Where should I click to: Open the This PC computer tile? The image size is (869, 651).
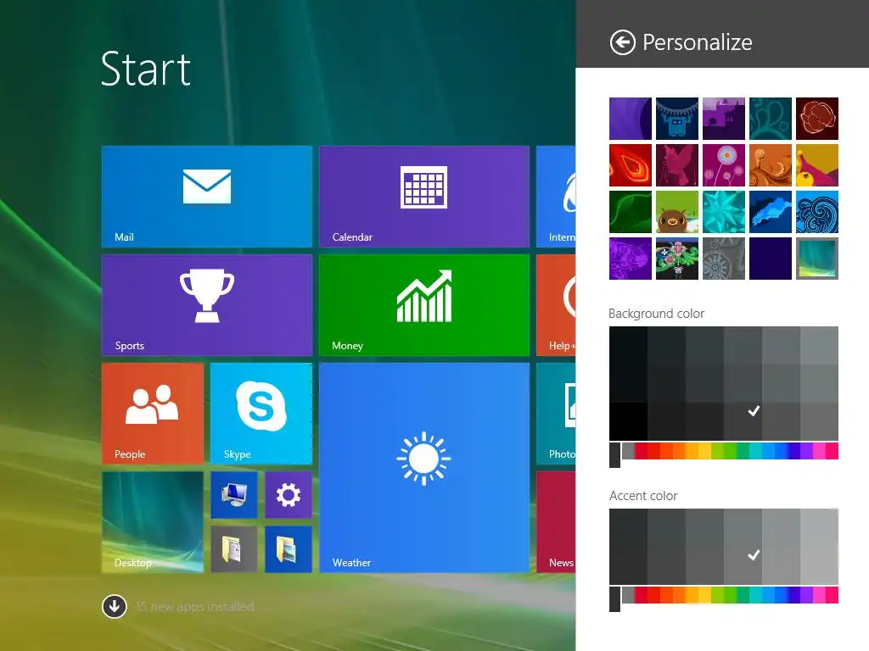(234, 495)
